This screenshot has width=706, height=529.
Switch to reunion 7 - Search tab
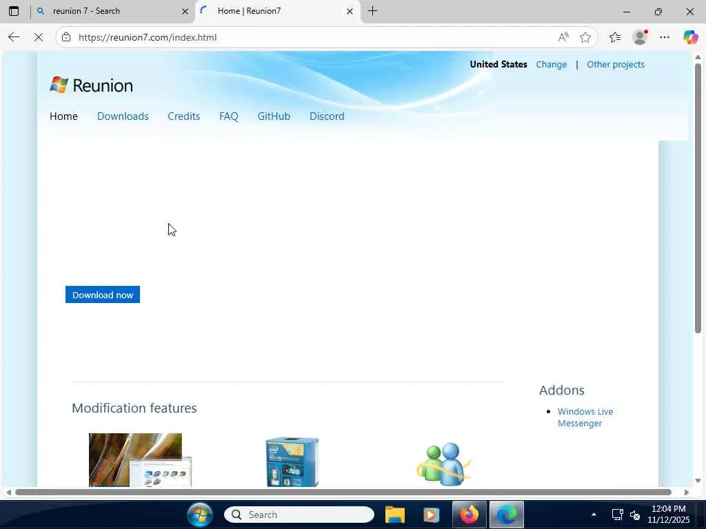[x=112, y=11]
